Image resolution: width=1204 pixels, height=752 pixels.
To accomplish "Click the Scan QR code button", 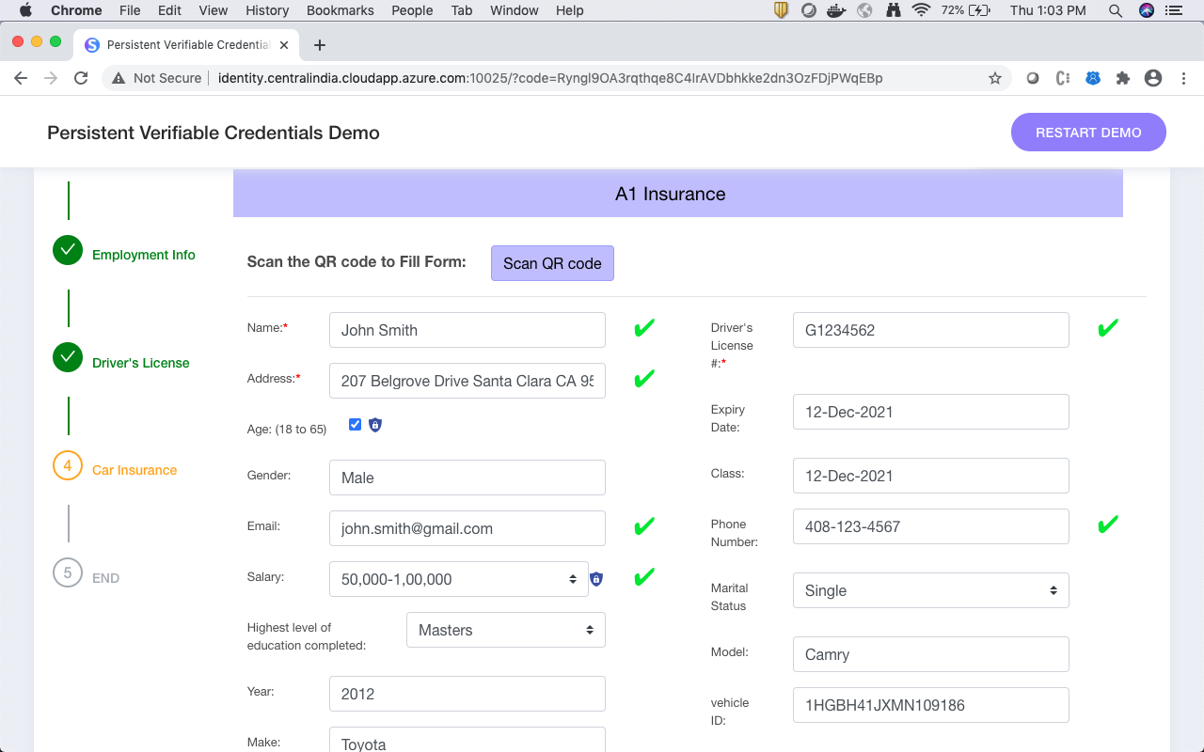I will click(x=552, y=263).
